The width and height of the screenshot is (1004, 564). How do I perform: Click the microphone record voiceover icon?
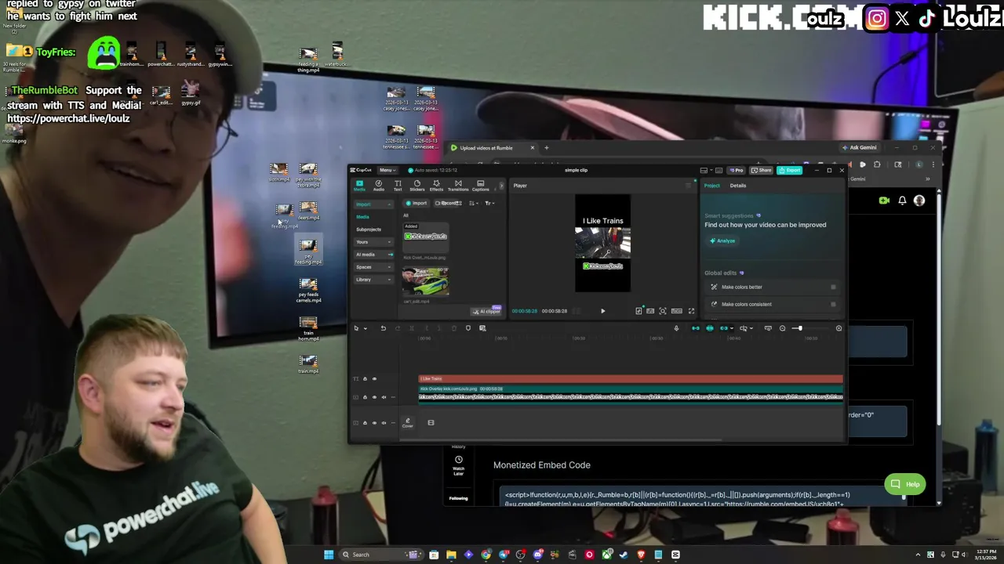(x=676, y=328)
